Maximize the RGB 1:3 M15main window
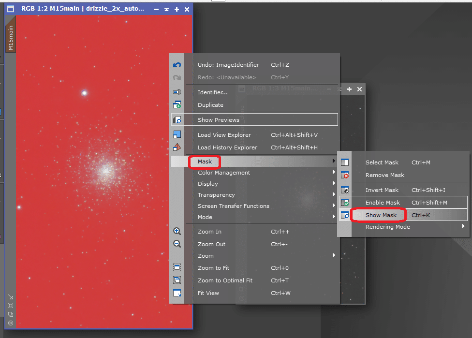Viewport: 472px width, 338px height. [349, 89]
